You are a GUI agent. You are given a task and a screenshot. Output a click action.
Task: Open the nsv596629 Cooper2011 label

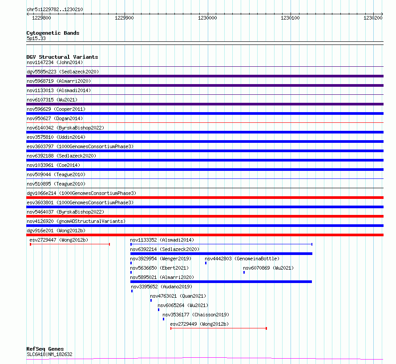click(x=56, y=109)
